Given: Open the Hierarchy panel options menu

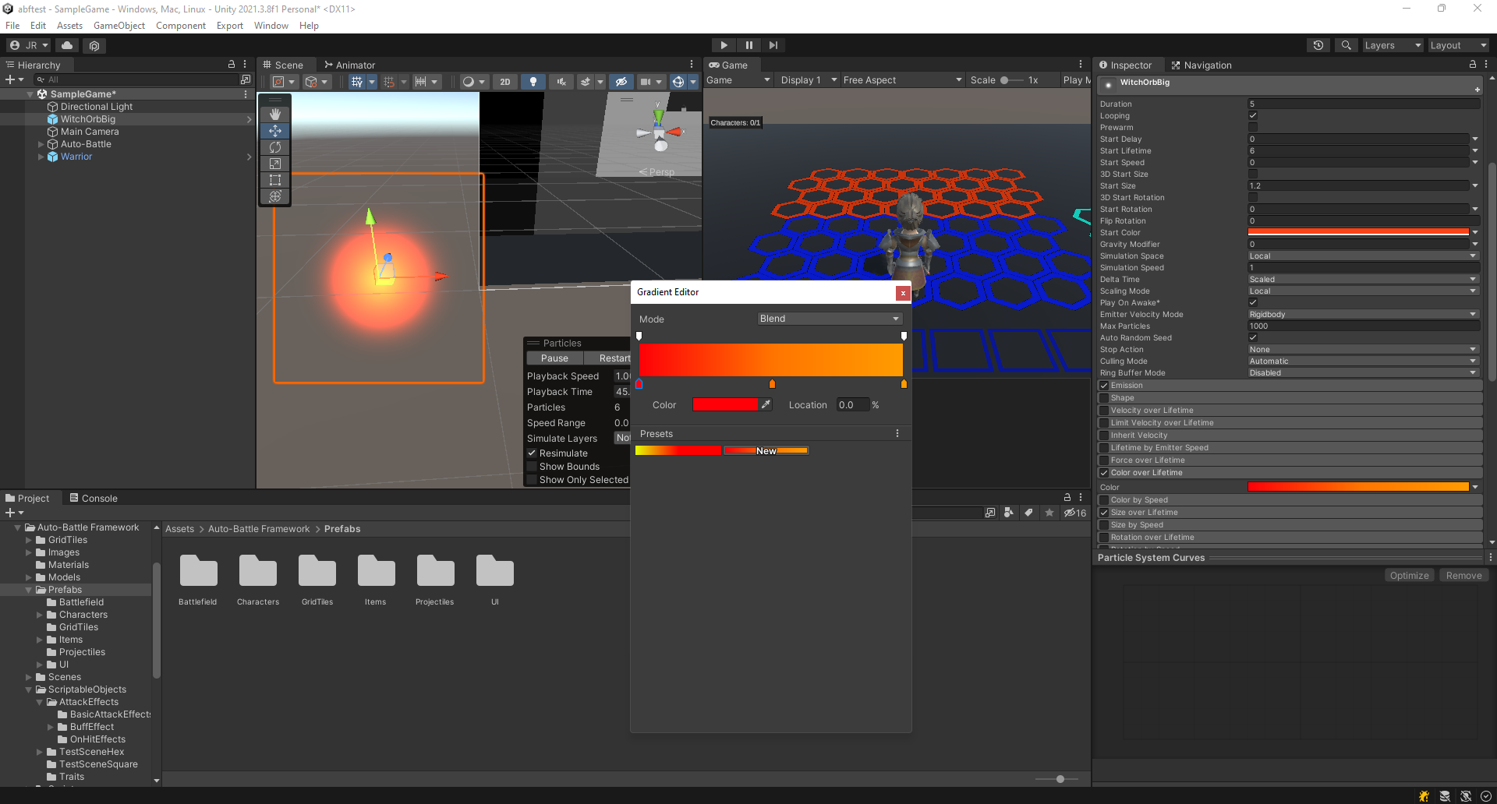Looking at the screenshot, I should [245, 65].
